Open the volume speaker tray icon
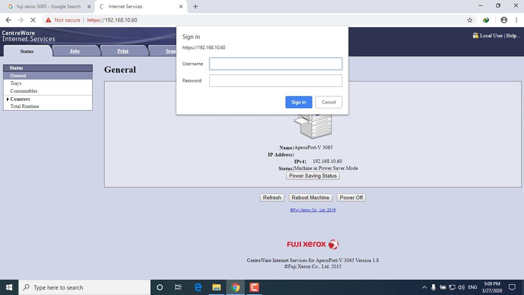Screen dimensions: 524x295 coord(461,287)
